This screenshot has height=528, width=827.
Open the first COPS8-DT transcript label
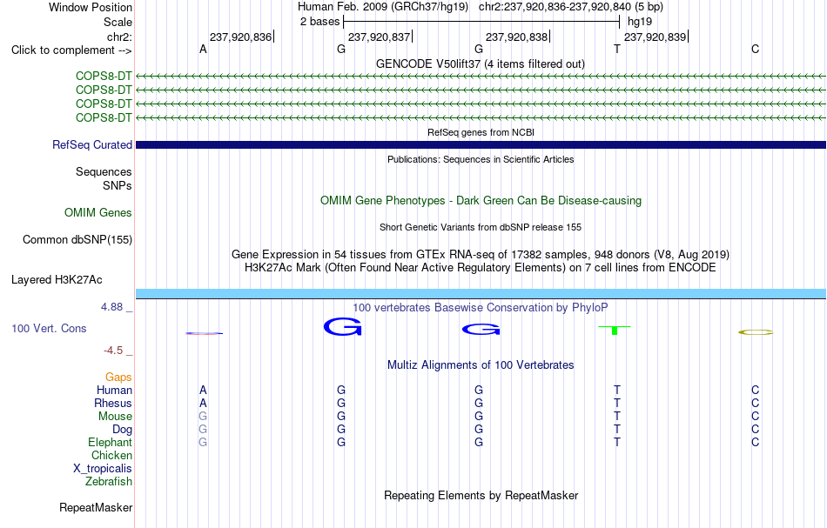(104, 76)
